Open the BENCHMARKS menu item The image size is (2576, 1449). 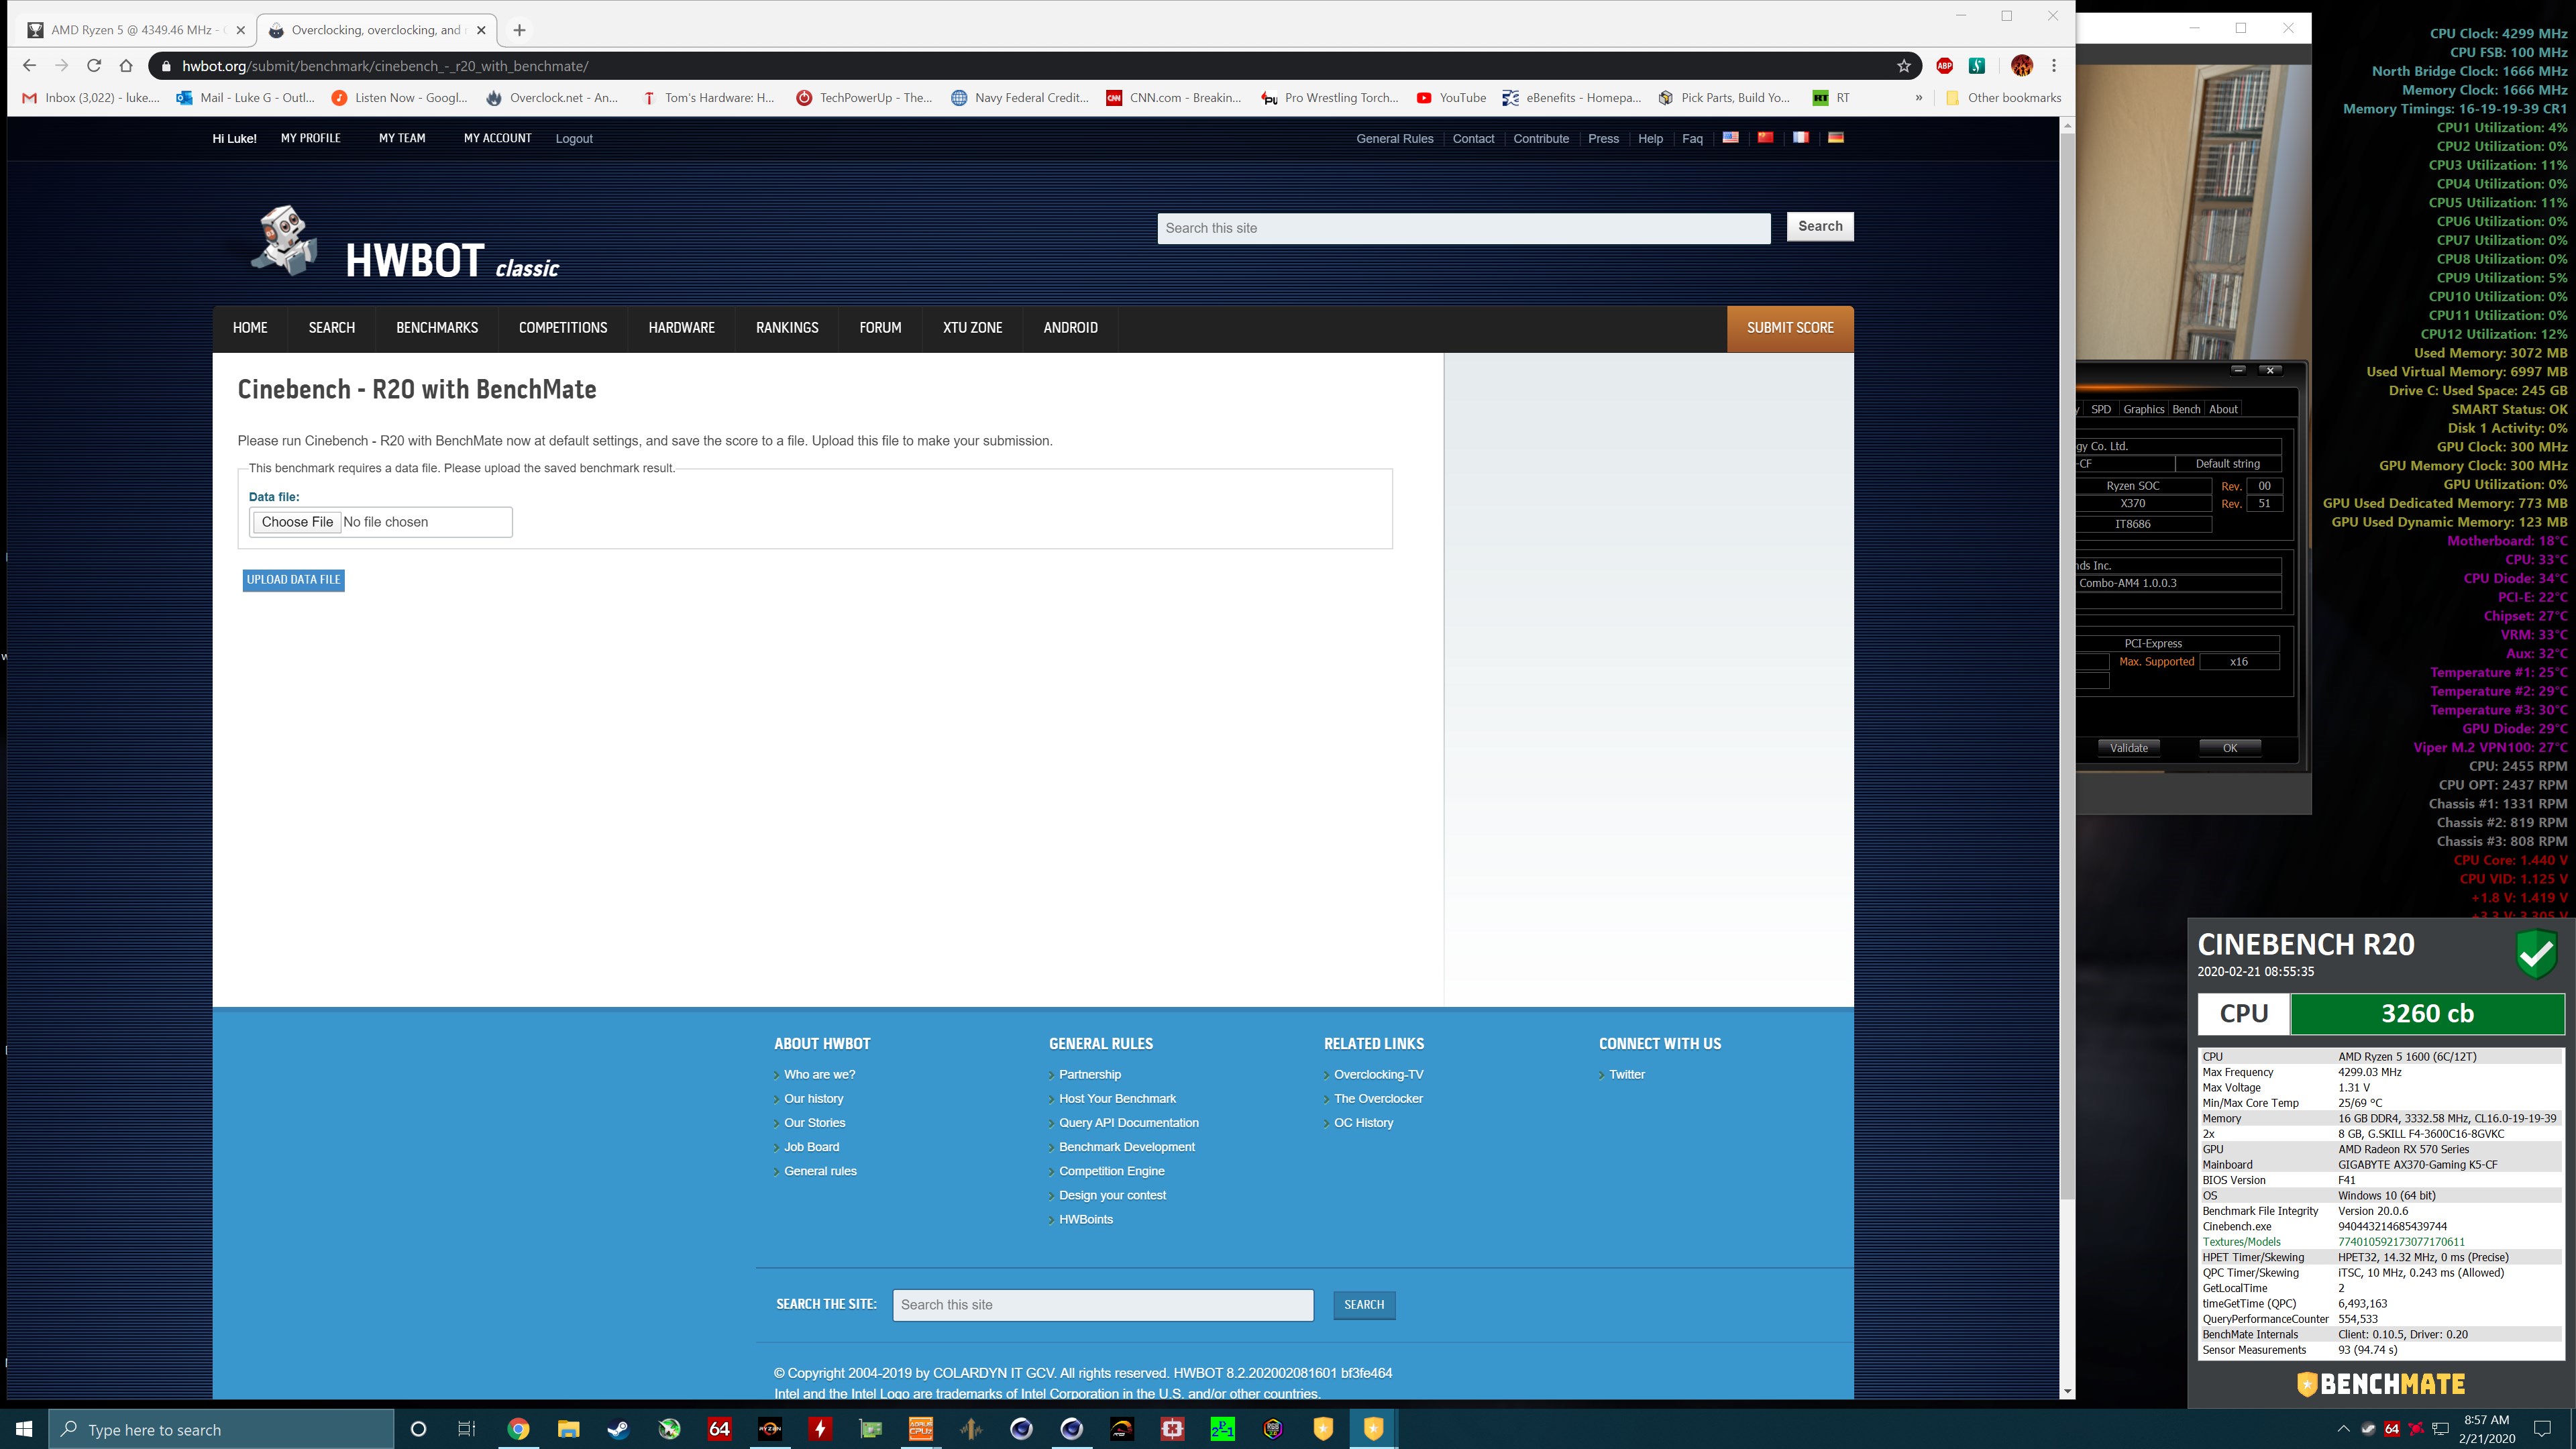(x=437, y=328)
